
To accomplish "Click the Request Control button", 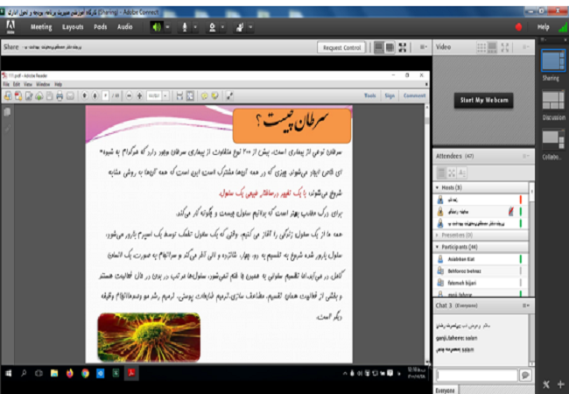I will [x=341, y=48].
